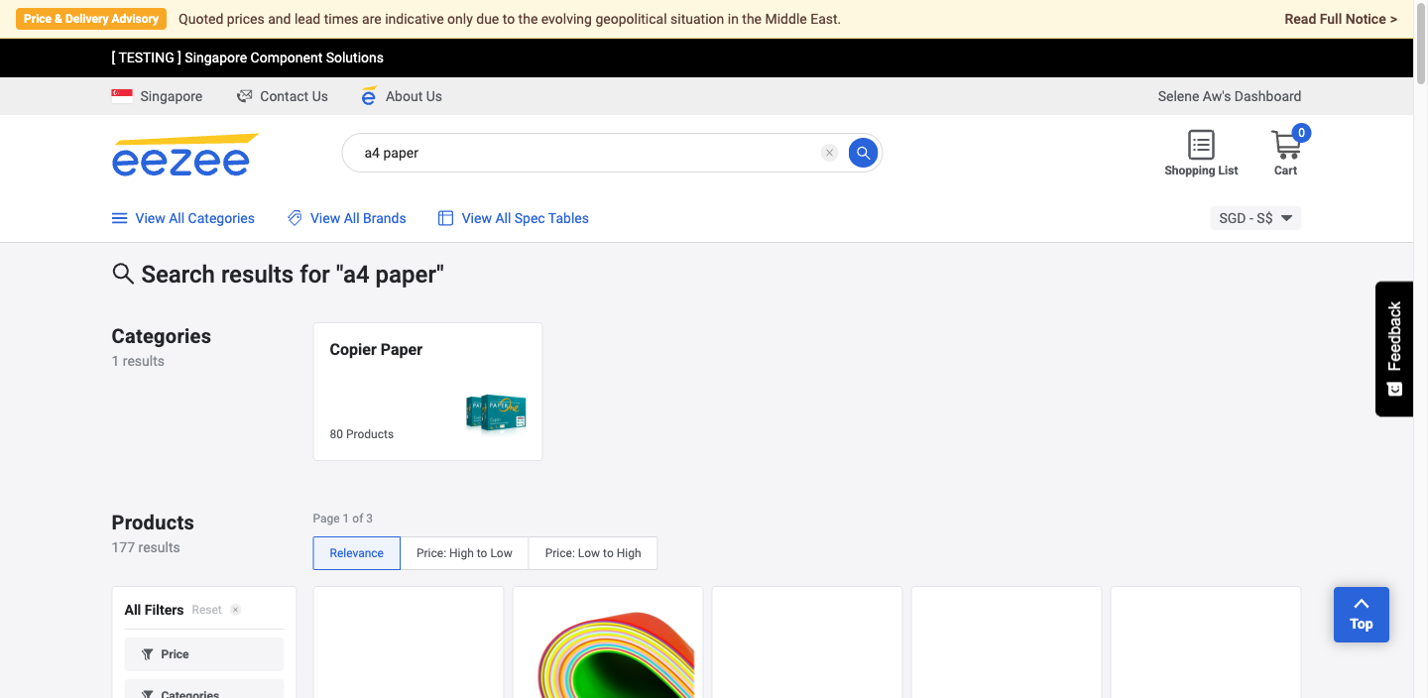
Task: Click the colorful paper roll product image
Action: [x=615, y=654]
